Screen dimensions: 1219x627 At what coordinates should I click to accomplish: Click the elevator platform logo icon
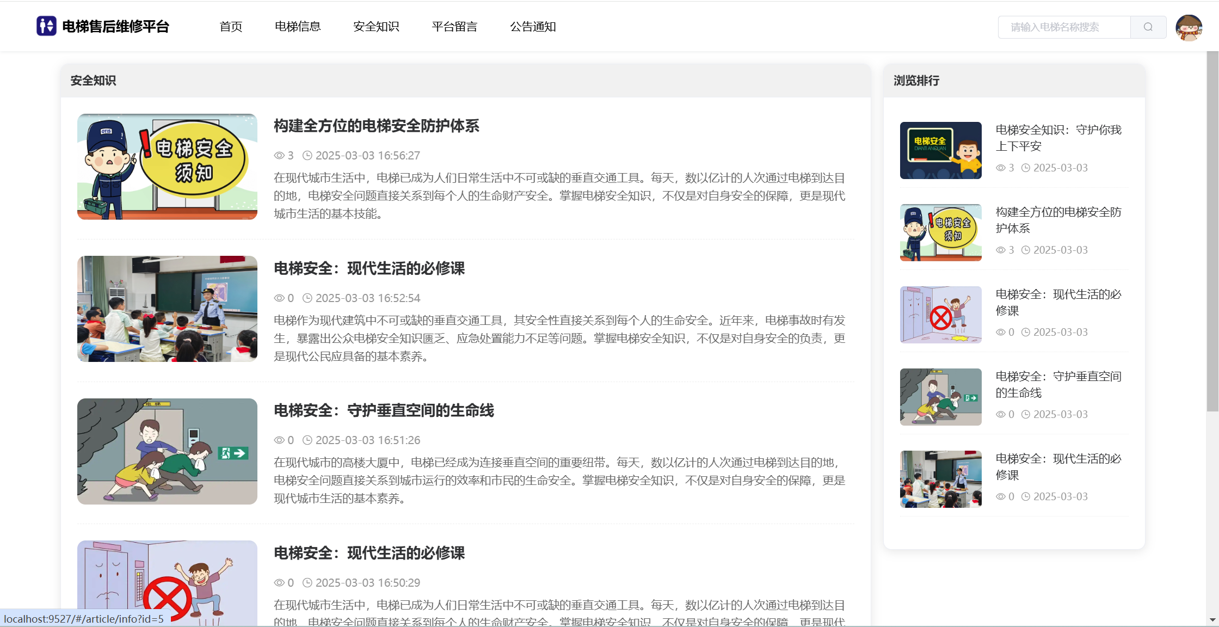46,26
